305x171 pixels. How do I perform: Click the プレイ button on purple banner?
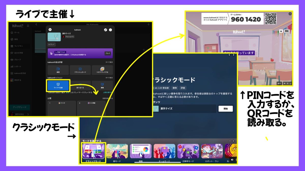coord(108,53)
